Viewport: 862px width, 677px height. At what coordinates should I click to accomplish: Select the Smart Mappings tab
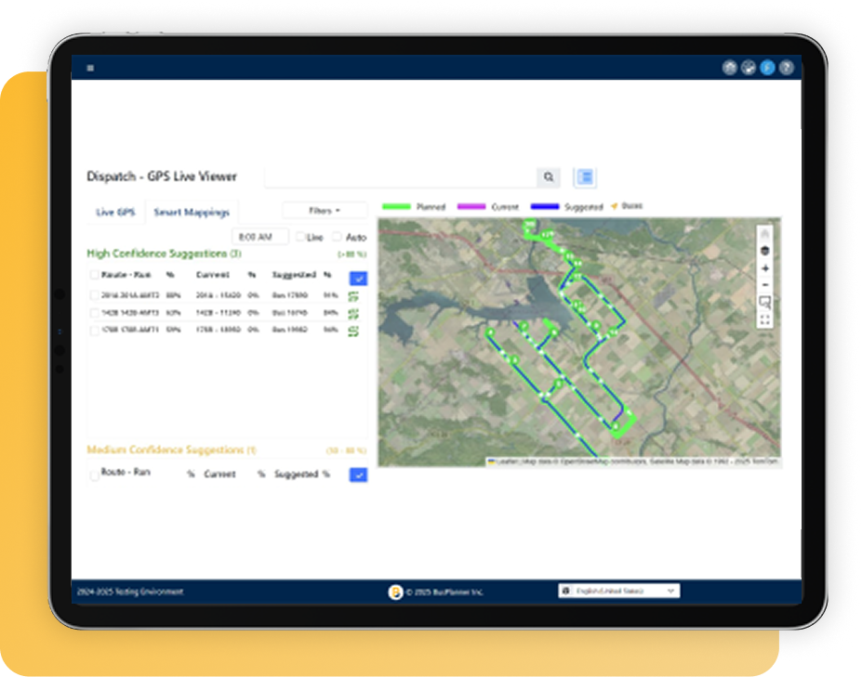(192, 213)
